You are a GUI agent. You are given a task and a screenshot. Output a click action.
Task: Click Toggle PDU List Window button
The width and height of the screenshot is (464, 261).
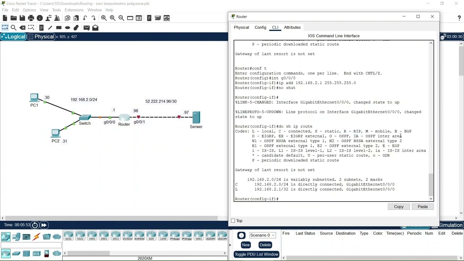pyautogui.click(x=256, y=254)
